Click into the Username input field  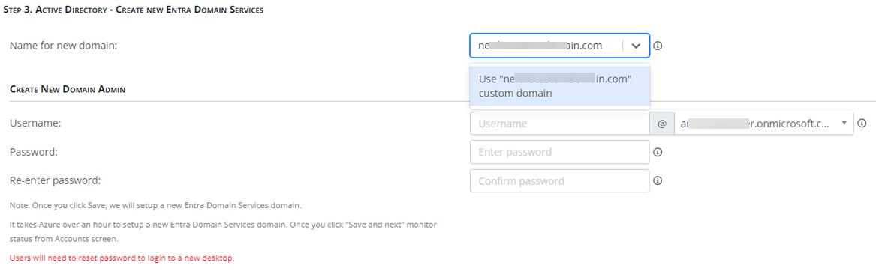(x=560, y=124)
